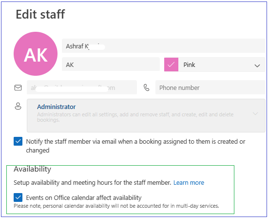Click the telephone handset icon
This screenshot has width=268, height=218.
pyautogui.click(x=146, y=87)
